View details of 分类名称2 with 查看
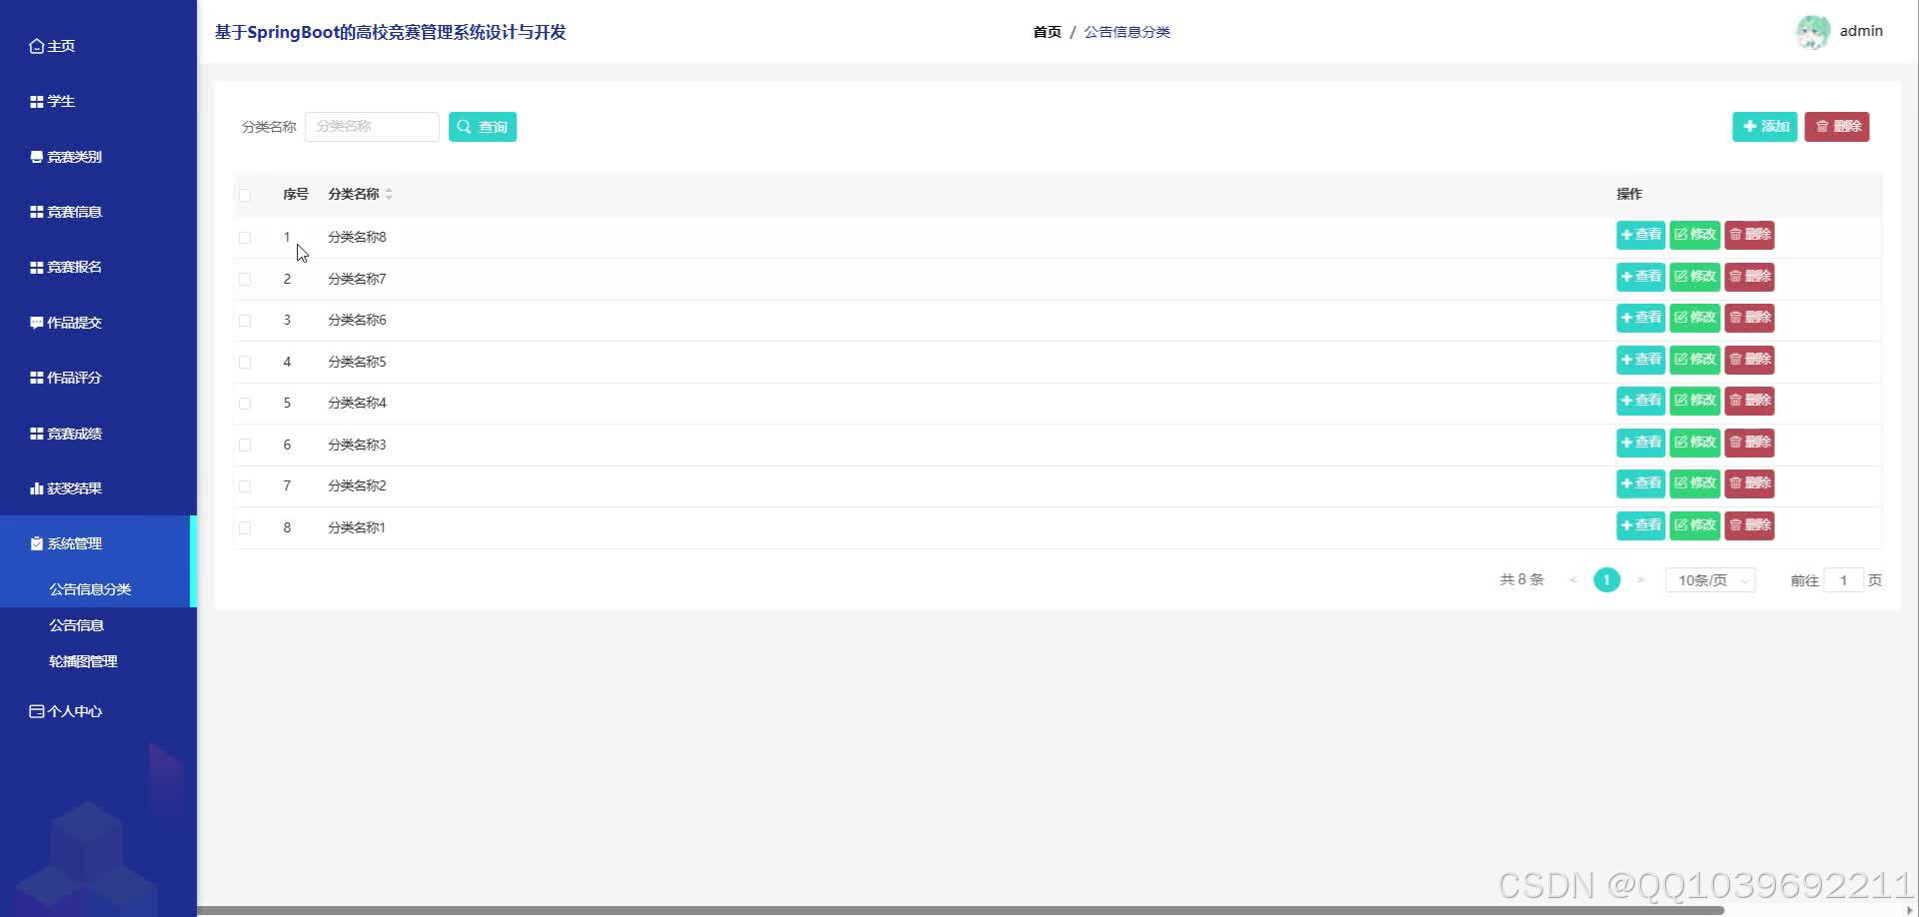The image size is (1919, 917). pos(1640,483)
